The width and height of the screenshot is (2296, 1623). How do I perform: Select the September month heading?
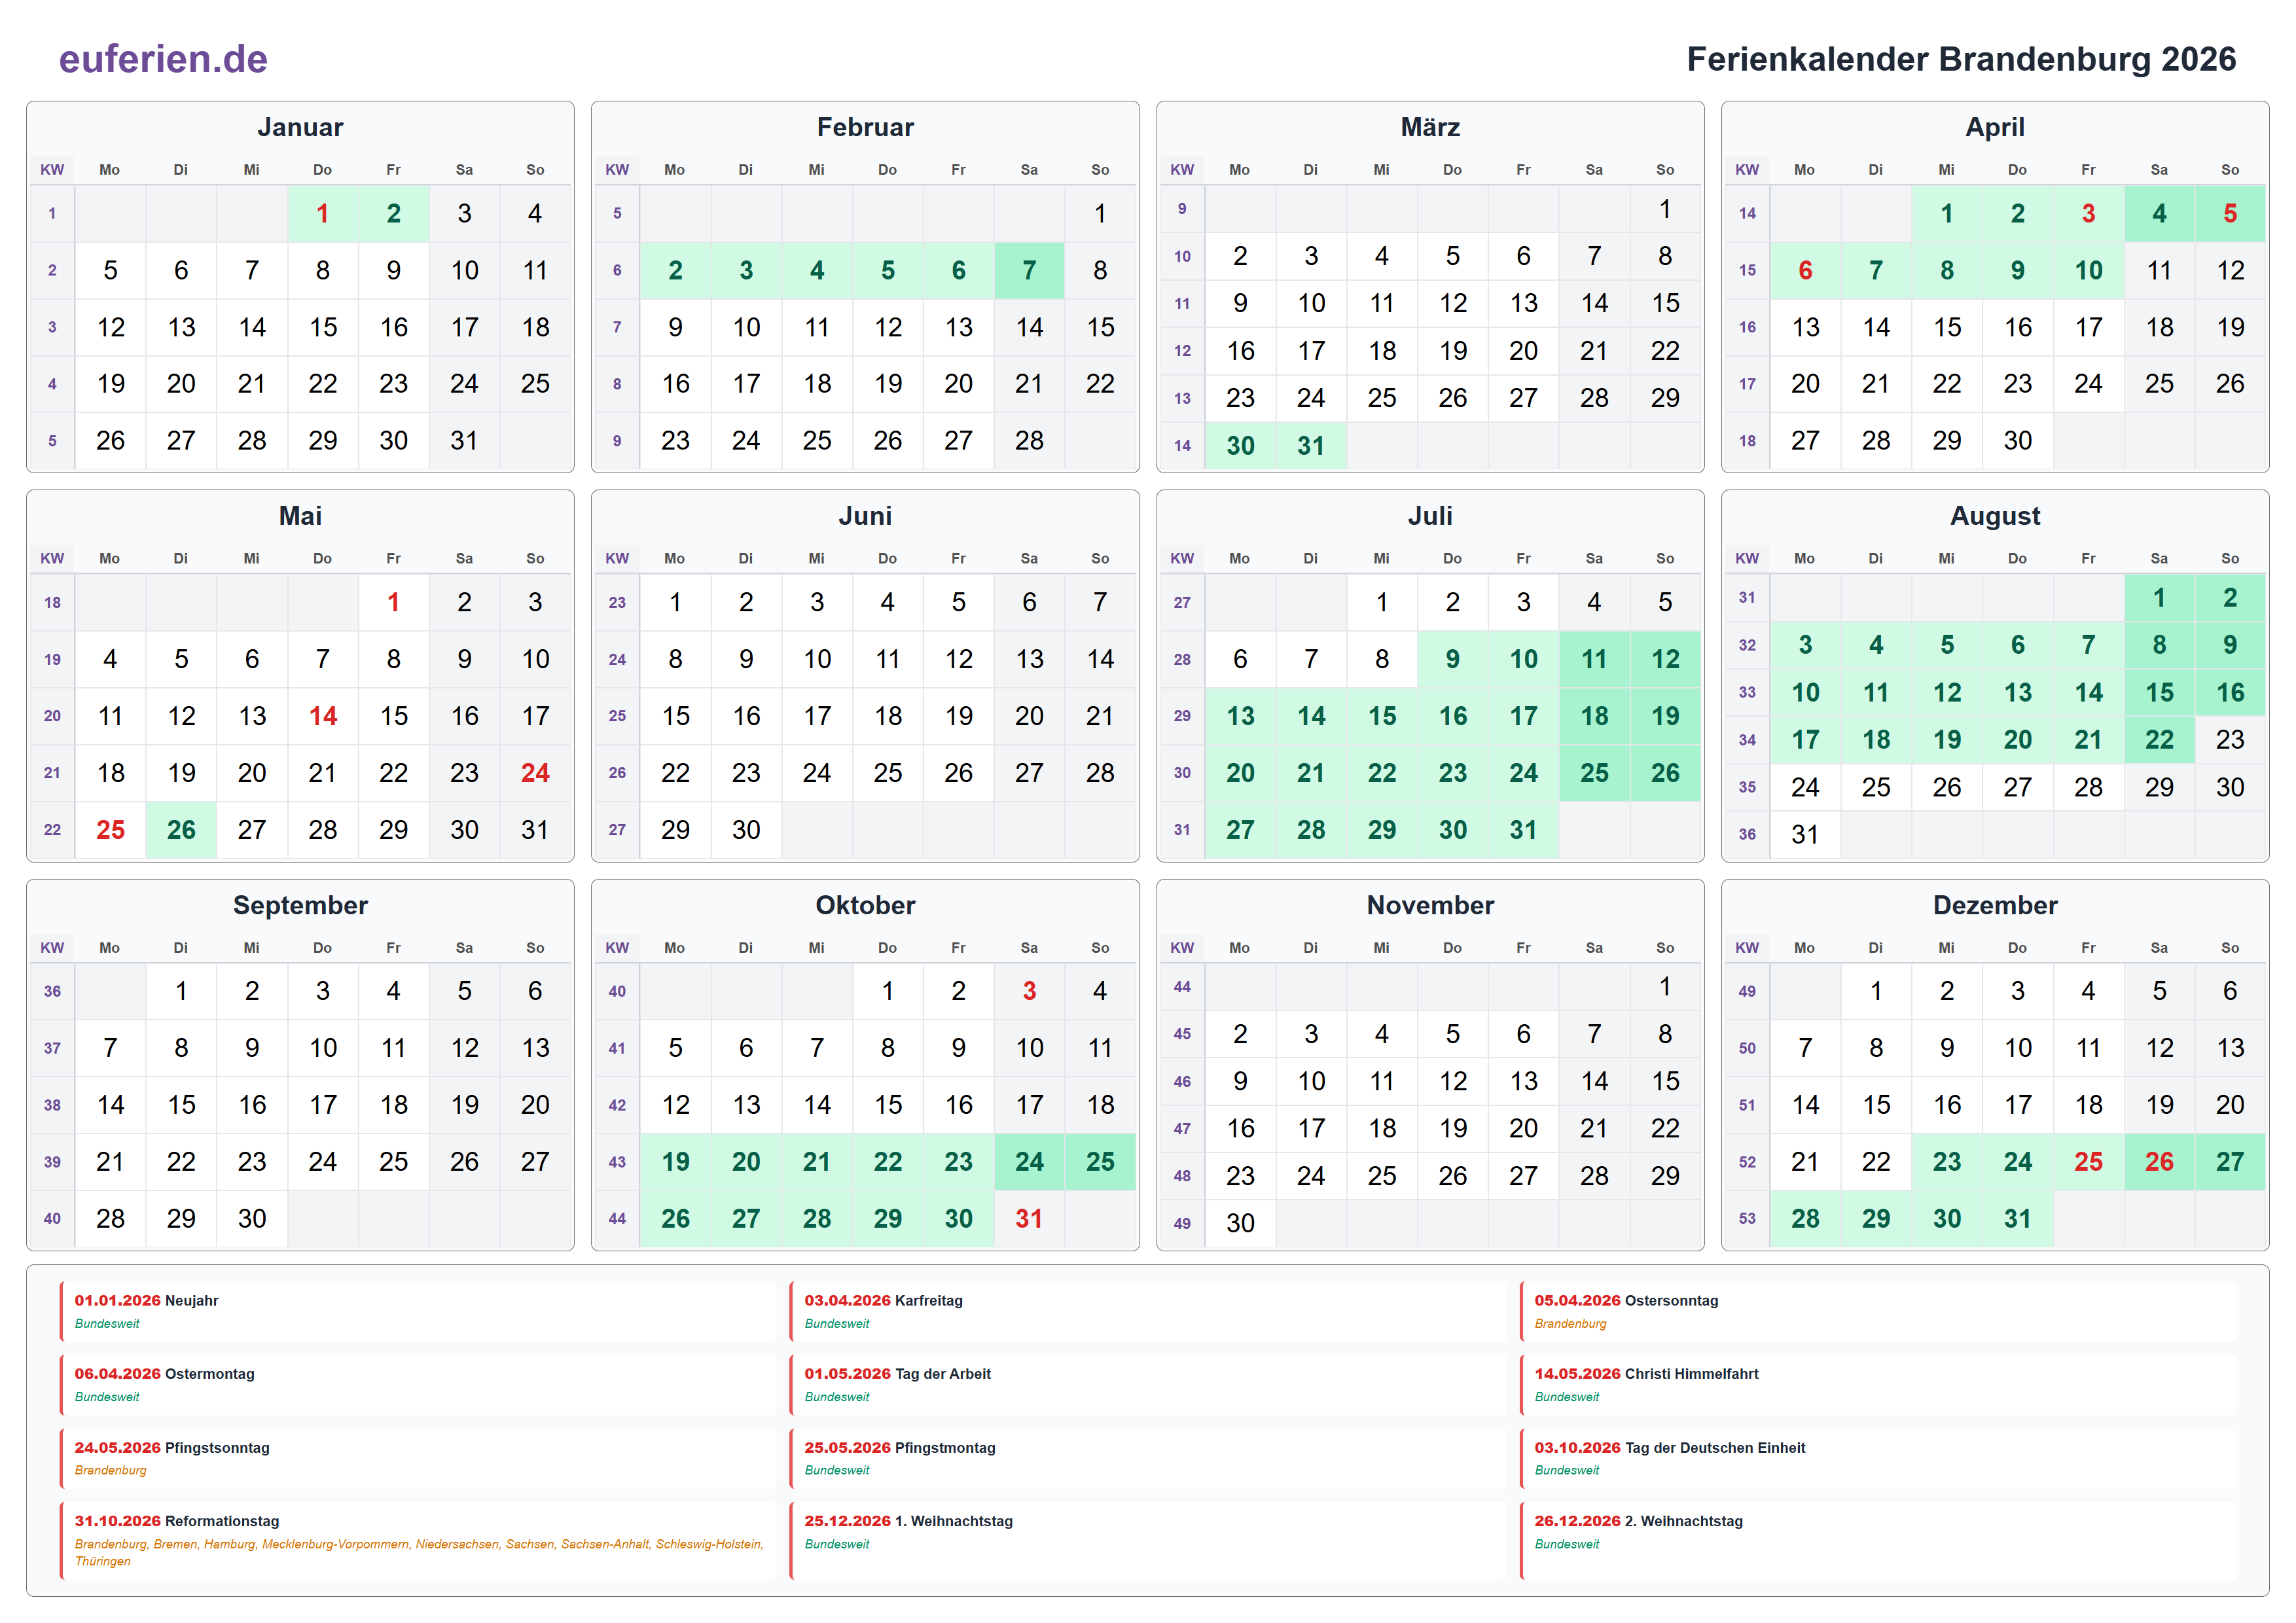[x=300, y=905]
